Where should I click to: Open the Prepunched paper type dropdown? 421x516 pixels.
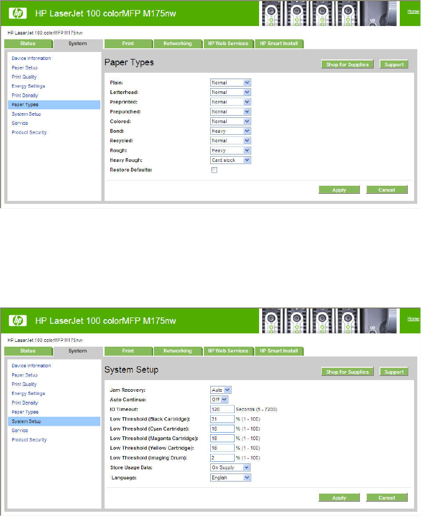[x=230, y=111]
